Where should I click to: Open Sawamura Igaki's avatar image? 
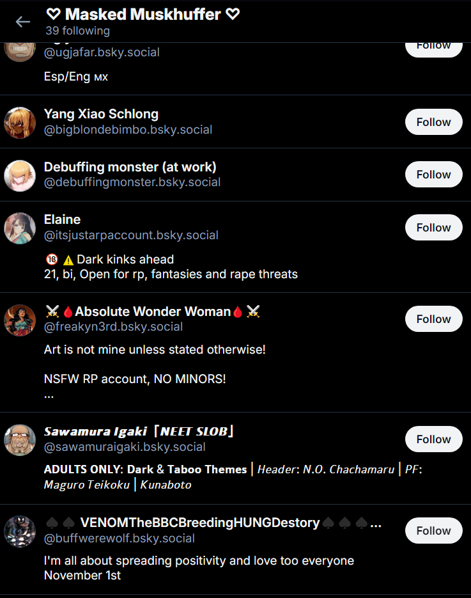(20, 440)
